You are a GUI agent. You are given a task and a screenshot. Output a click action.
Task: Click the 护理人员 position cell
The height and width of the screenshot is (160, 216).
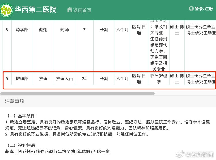point(65,78)
